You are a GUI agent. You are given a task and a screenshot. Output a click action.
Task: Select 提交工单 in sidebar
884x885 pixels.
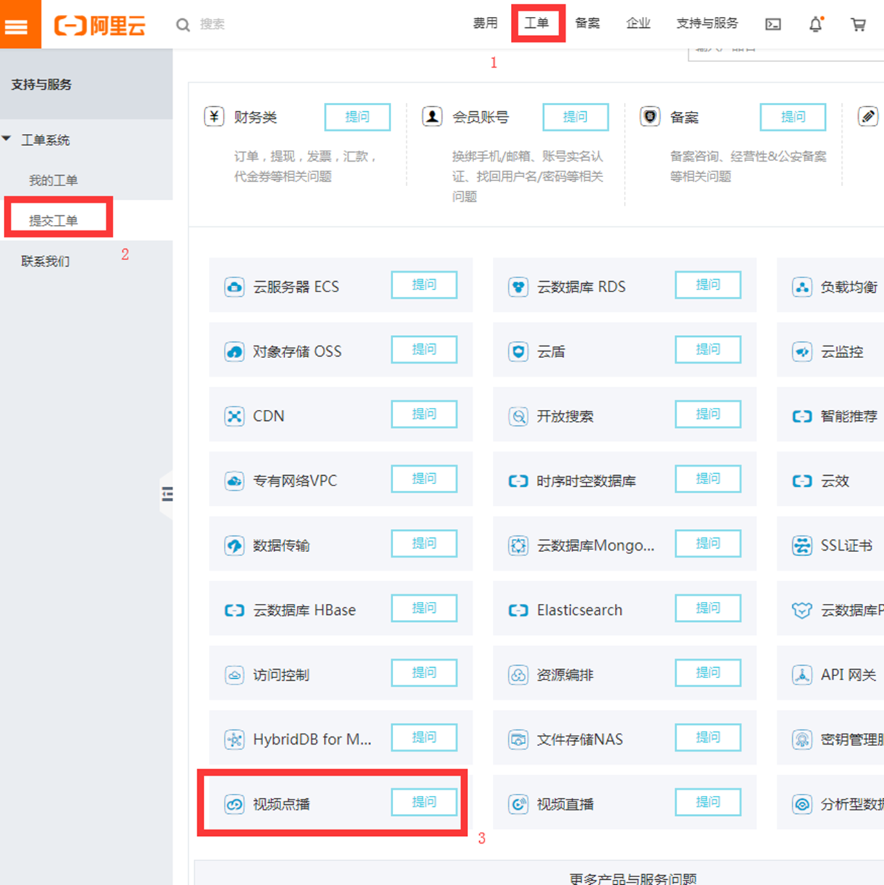[53, 220]
